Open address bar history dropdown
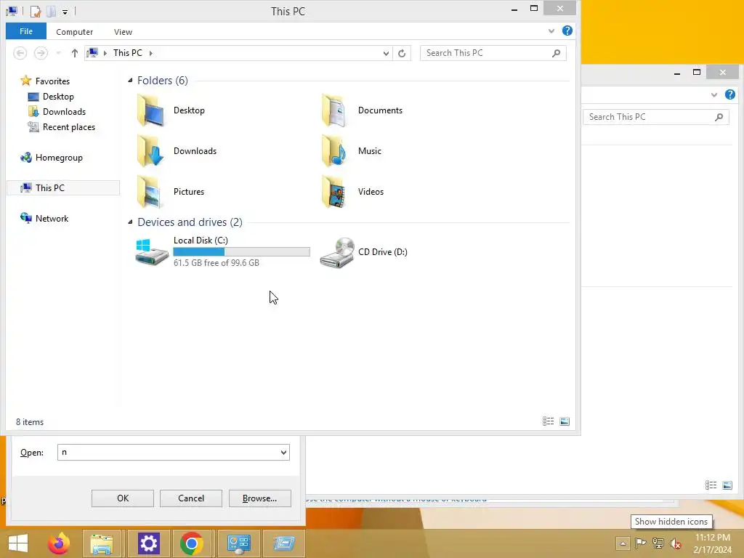 point(386,53)
